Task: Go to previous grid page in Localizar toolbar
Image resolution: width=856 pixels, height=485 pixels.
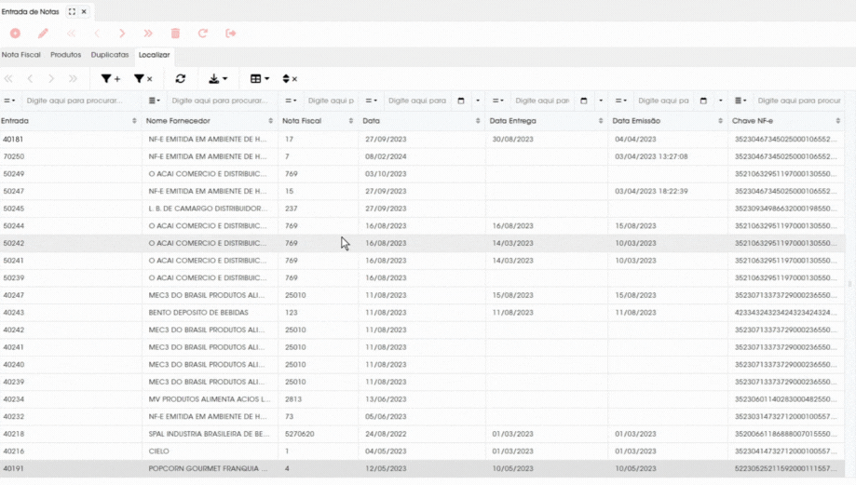Action: tap(31, 78)
